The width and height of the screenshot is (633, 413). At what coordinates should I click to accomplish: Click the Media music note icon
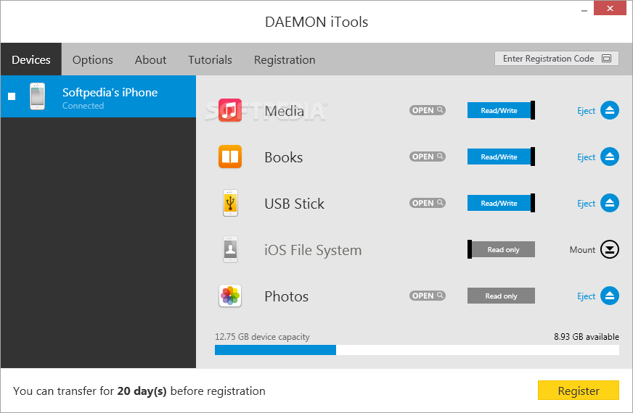pos(230,111)
